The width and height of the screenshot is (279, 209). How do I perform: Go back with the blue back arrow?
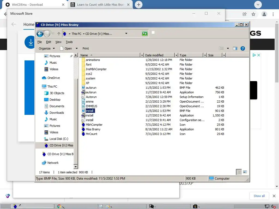pos(40,33)
